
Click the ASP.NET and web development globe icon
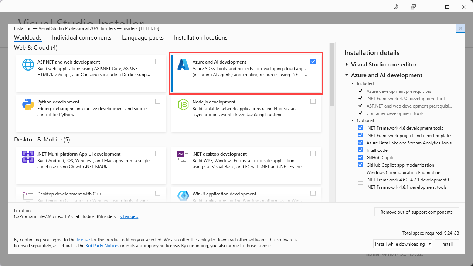[28, 64]
